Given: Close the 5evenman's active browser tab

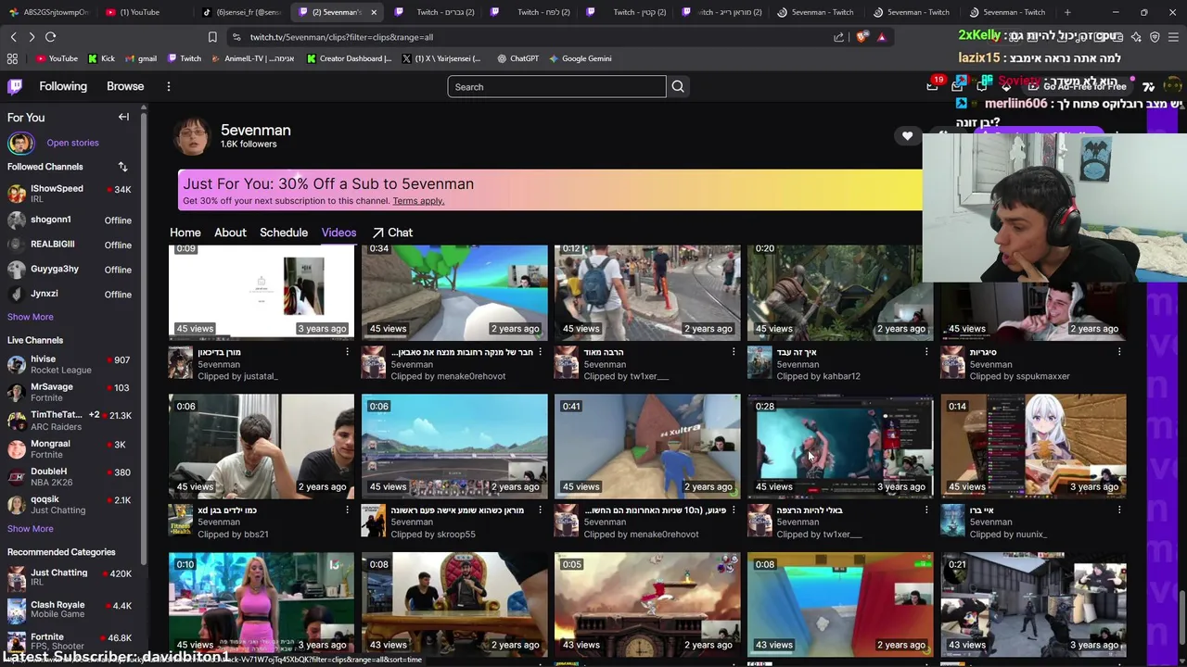Looking at the screenshot, I should pos(374,12).
